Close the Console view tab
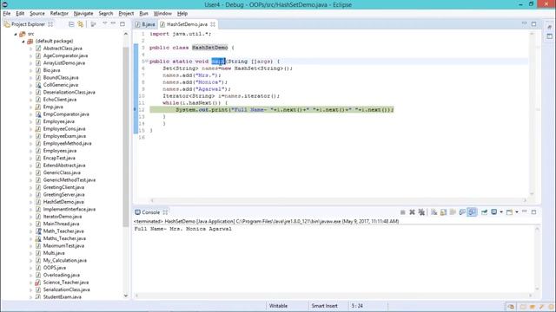The image size is (556, 312). 165,212
